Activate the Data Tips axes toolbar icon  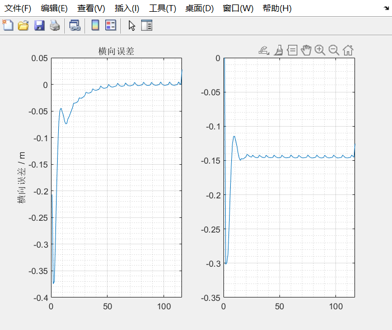click(x=292, y=50)
